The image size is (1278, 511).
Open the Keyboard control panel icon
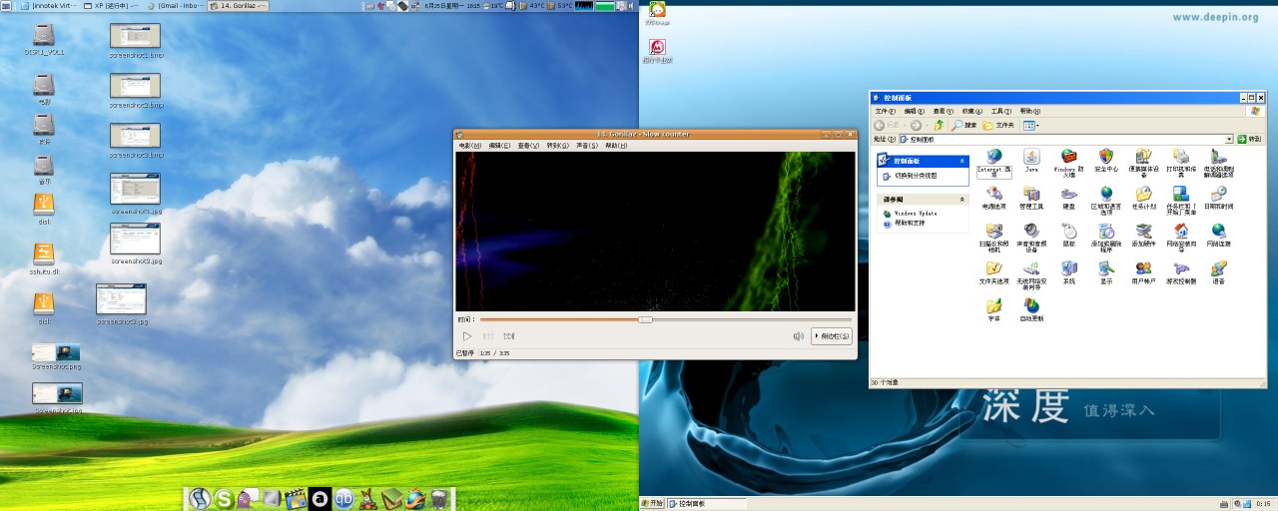coord(1068,197)
